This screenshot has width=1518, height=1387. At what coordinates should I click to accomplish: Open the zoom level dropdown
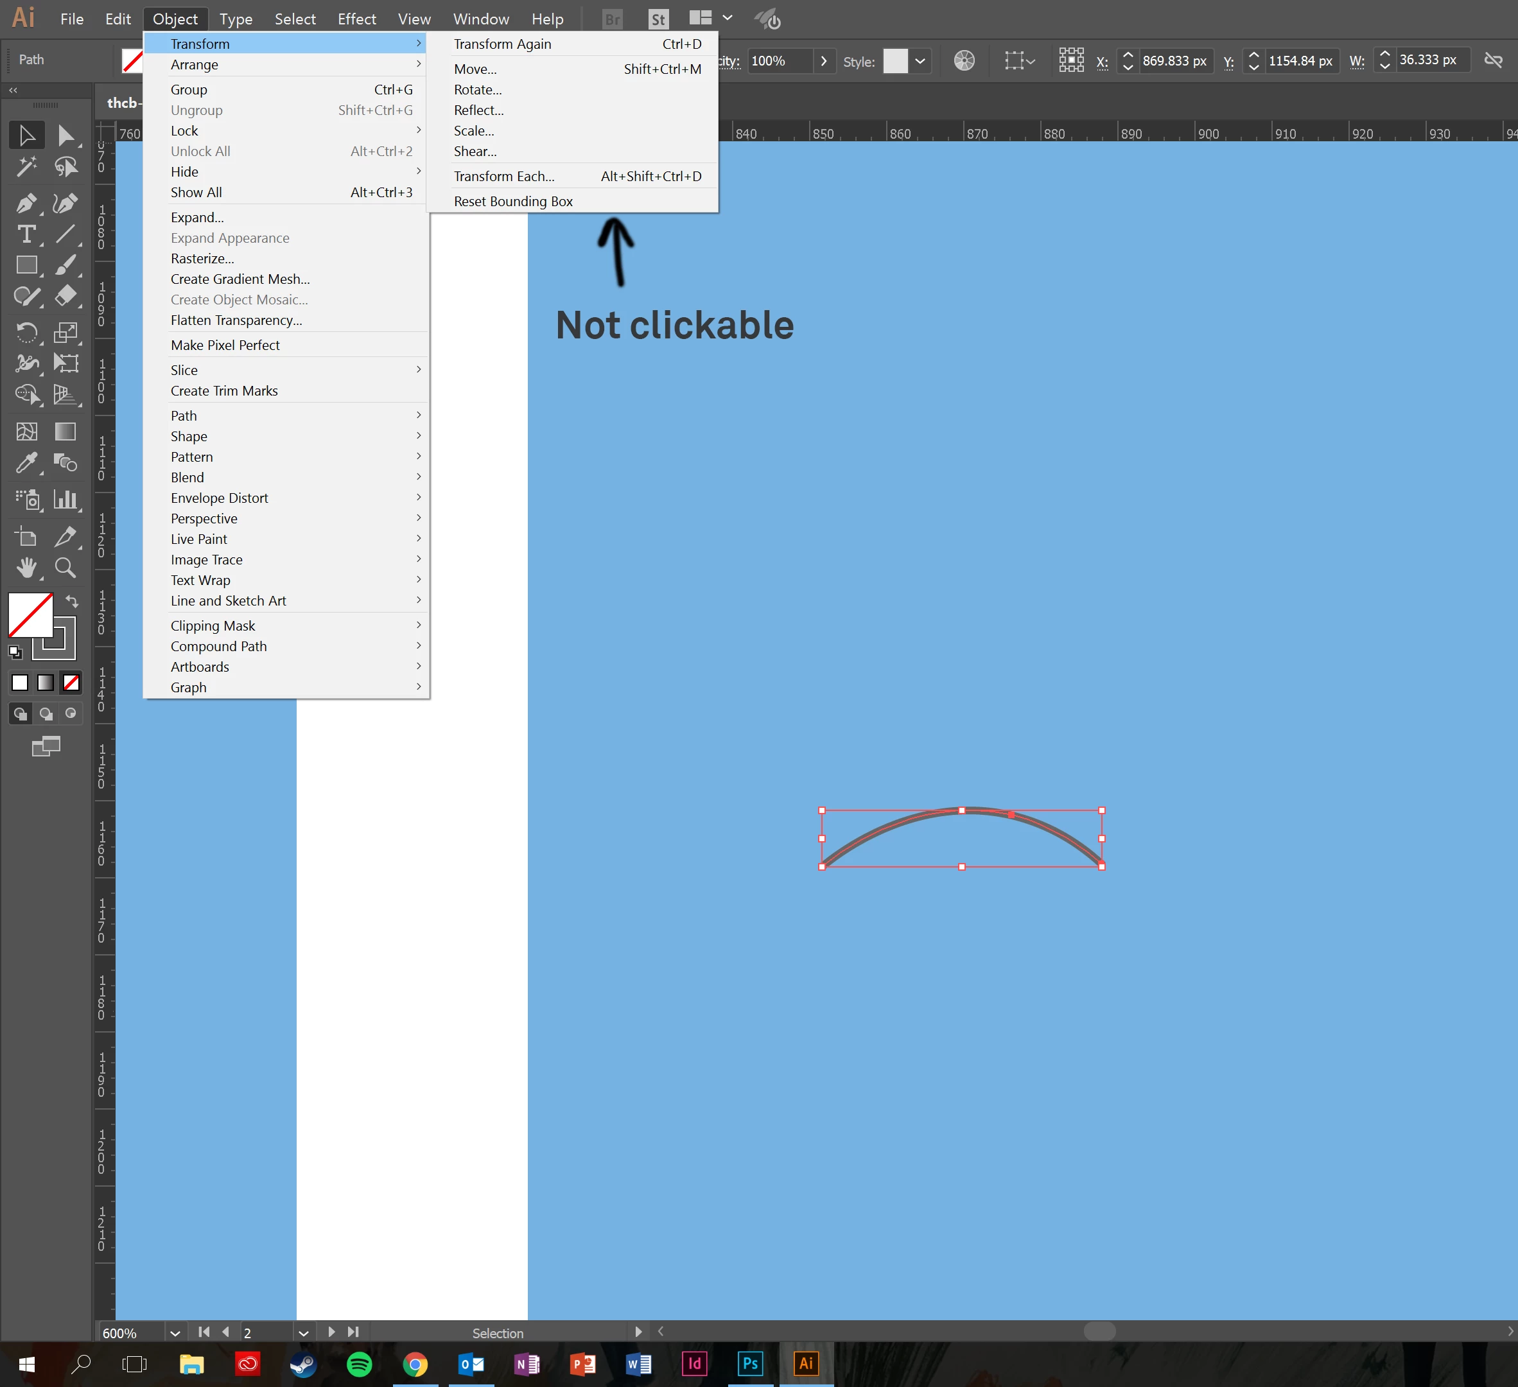175,1333
